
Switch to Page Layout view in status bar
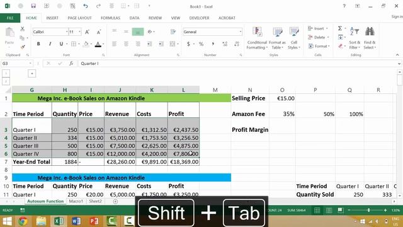coord(329,210)
